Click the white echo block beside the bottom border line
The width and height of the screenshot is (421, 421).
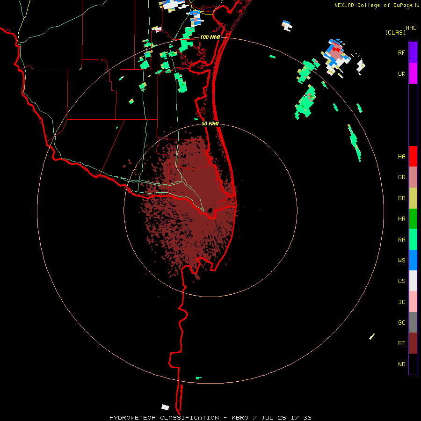click(166, 407)
